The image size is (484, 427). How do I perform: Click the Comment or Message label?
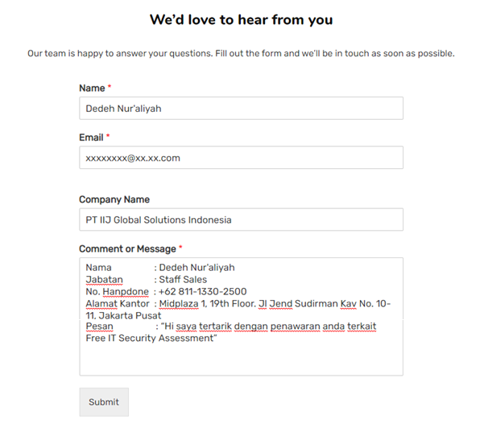pyautogui.click(x=127, y=249)
